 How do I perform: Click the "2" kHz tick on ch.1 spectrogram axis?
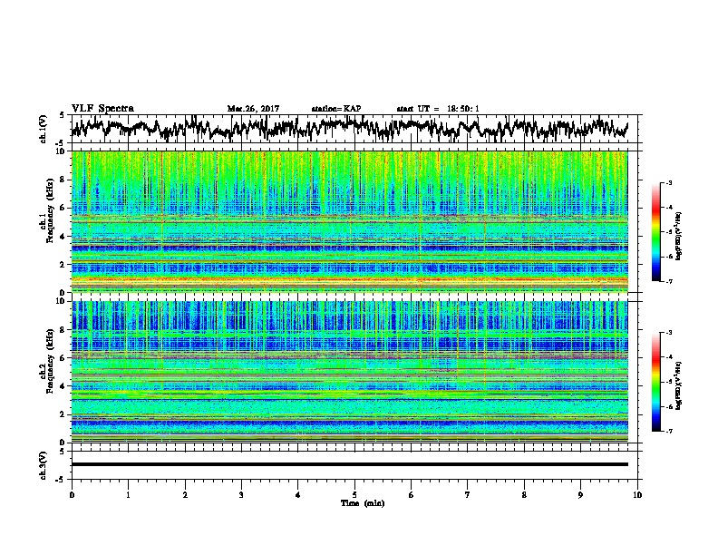coord(63,264)
